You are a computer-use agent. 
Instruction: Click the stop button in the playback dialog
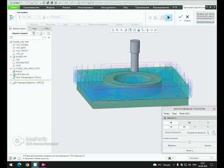tap(189, 123)
